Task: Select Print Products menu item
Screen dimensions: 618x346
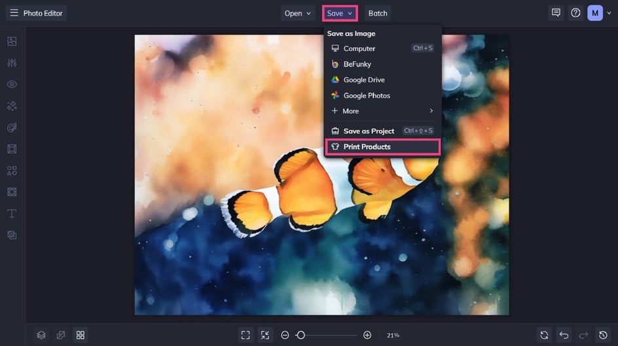Action: (x=382, y=147)
